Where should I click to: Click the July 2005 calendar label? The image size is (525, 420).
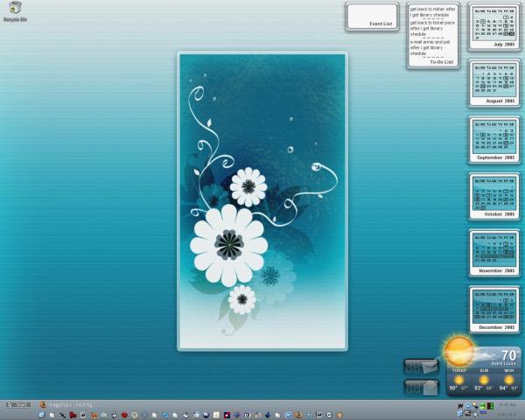coord(504,45)
